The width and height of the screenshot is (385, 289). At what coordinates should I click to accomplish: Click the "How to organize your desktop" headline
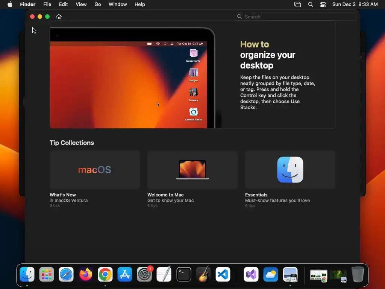click(268, 55)
